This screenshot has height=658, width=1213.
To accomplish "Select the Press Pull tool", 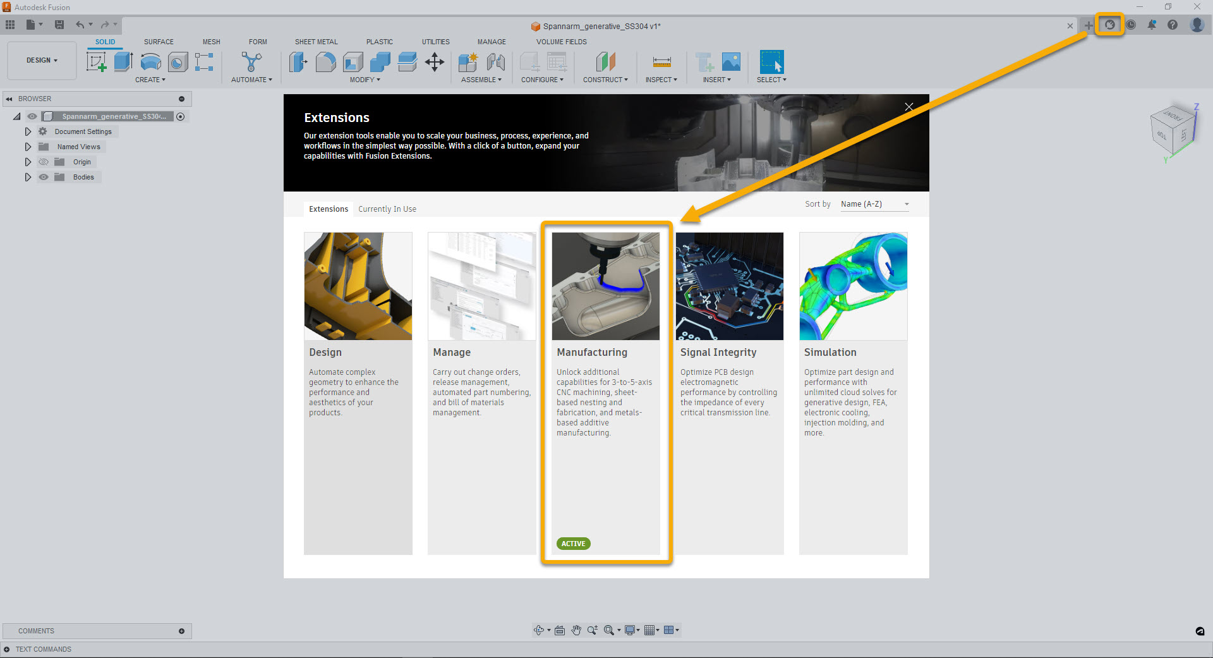I will (298, 62).
